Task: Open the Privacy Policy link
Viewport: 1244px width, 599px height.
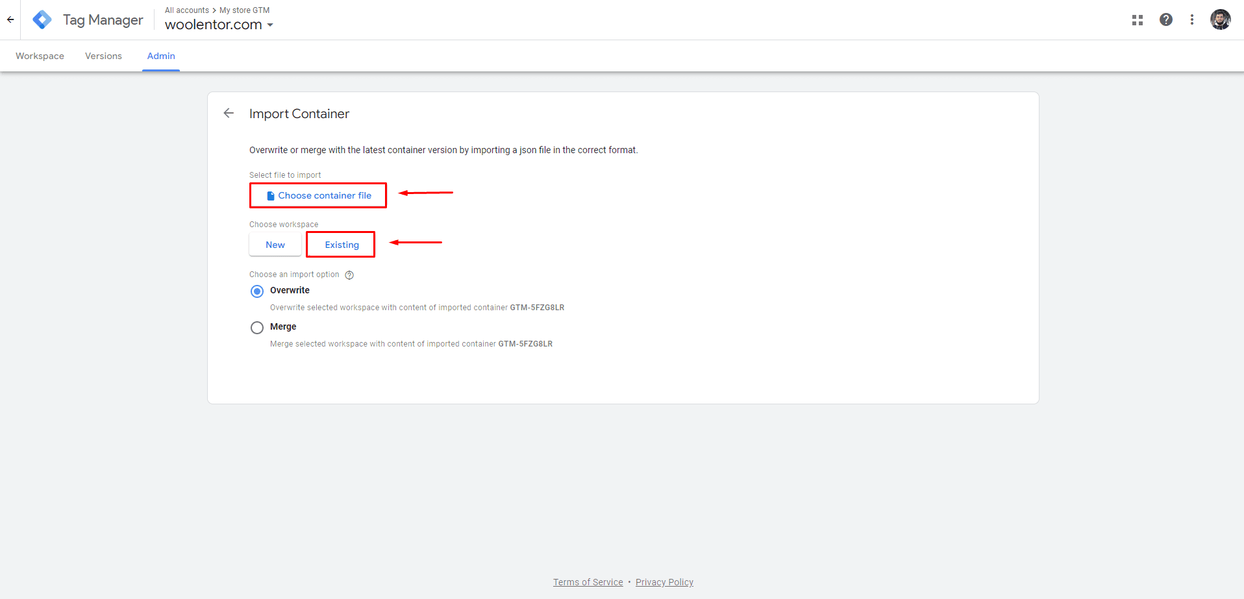Action: click(x=664, y=581)
